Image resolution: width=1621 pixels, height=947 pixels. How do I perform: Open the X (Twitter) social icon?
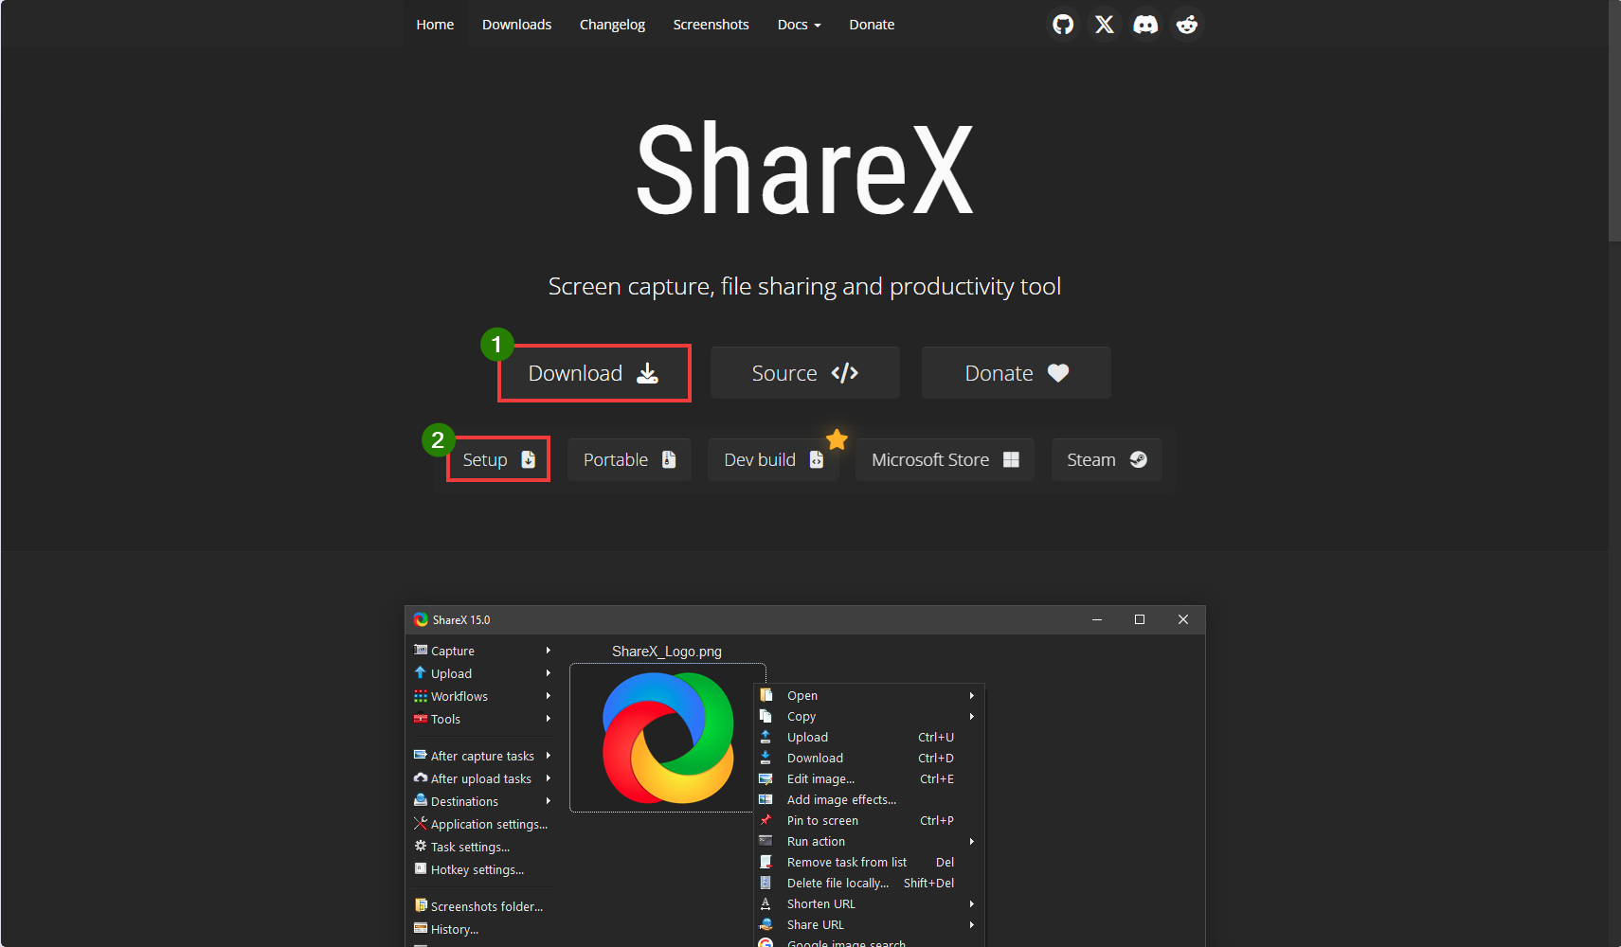coord(1105,25)
